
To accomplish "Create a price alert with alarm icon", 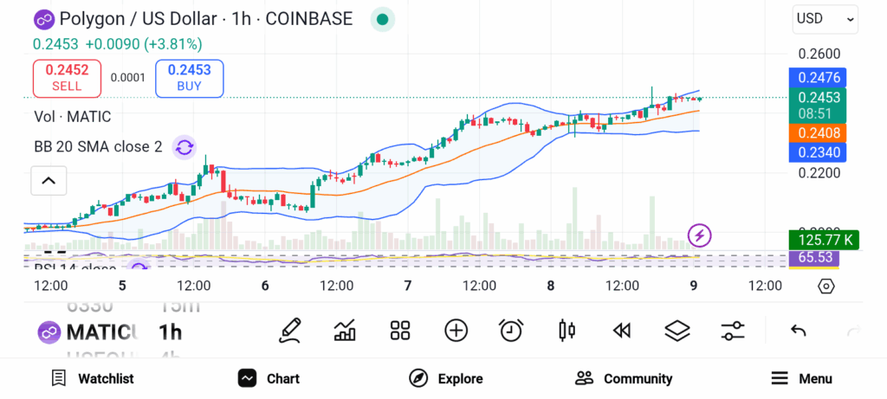I will (511, 330).
